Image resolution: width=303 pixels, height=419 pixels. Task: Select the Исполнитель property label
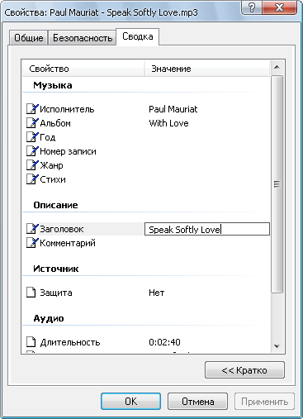coord(67,109)
